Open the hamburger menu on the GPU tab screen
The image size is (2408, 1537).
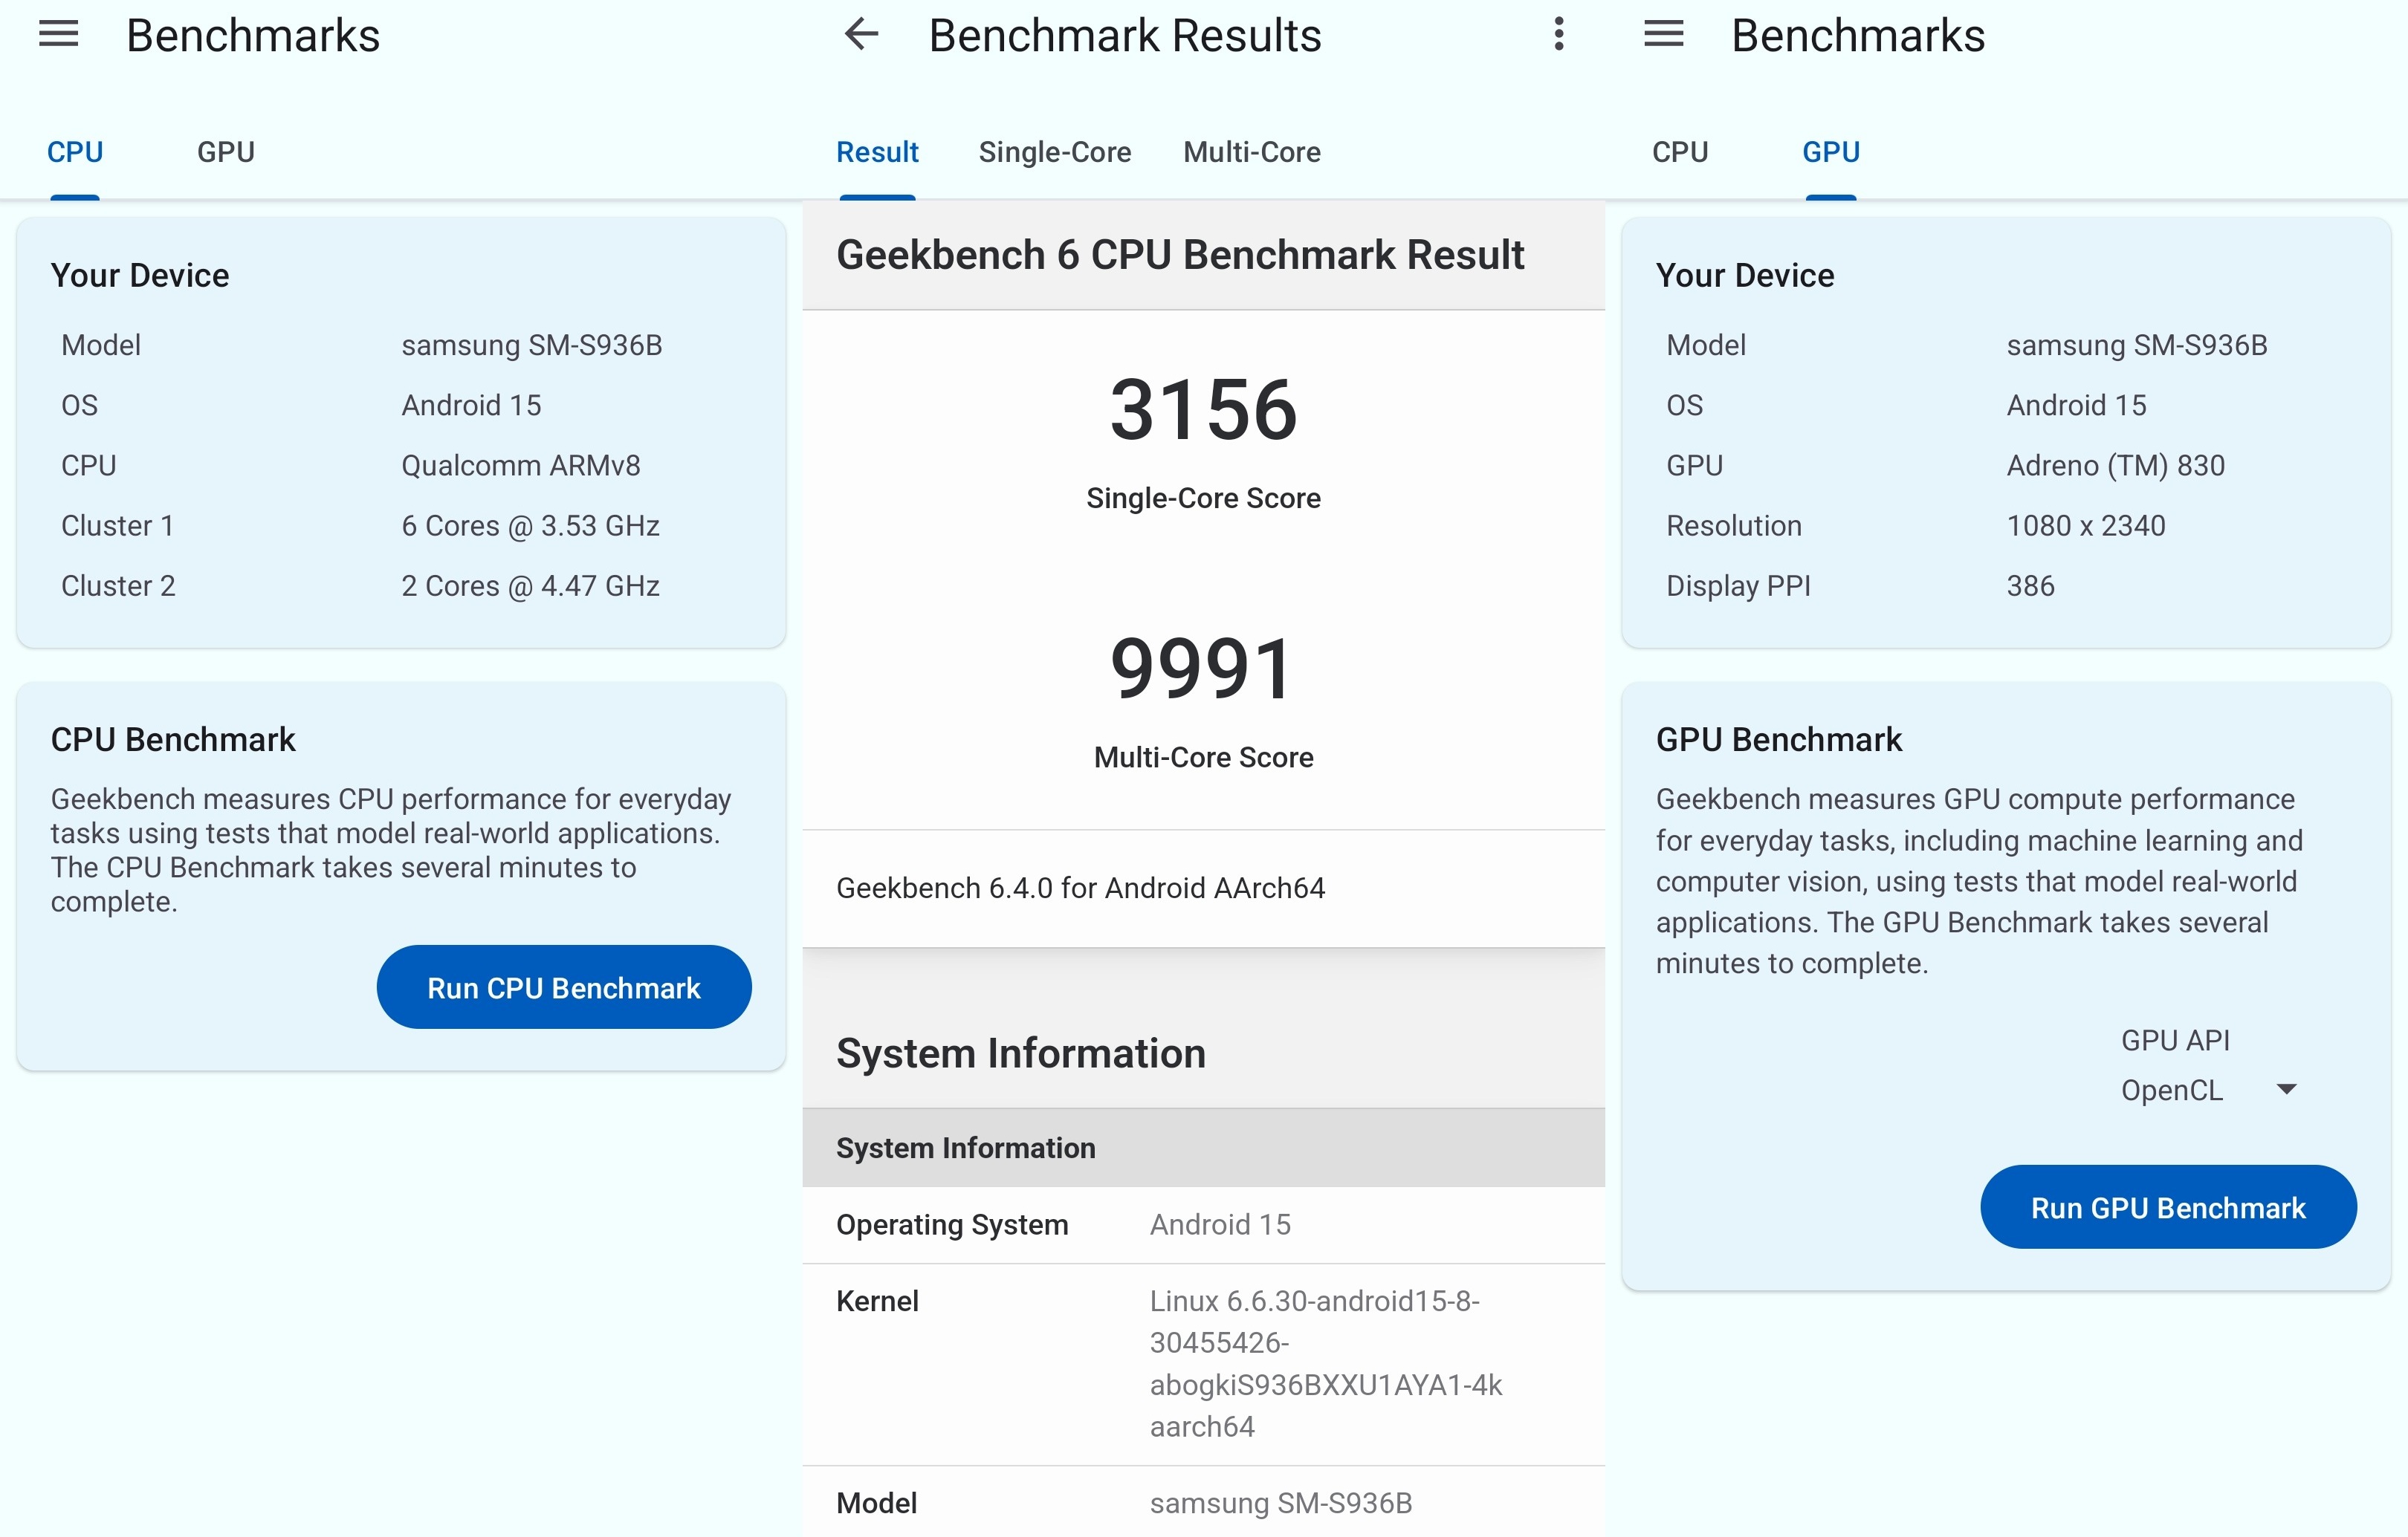1664,35
